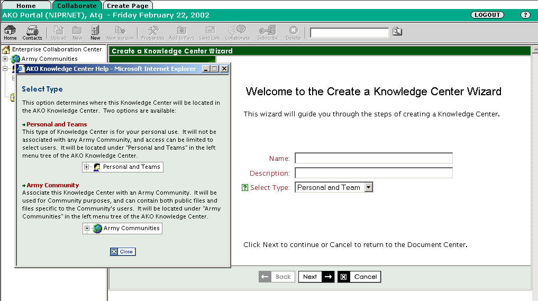Select Enterprise Collaboration Center in the tree
Viewport: 538px width, 301px height.
click(57, 49)
